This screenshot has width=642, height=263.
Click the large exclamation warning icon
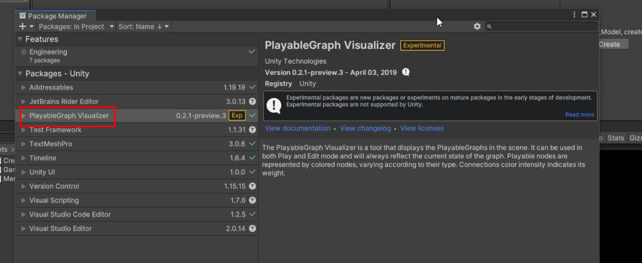tap(274, 105)
